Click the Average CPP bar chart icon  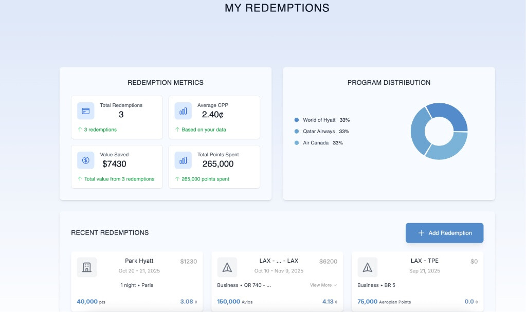click(x=183, y=111)
